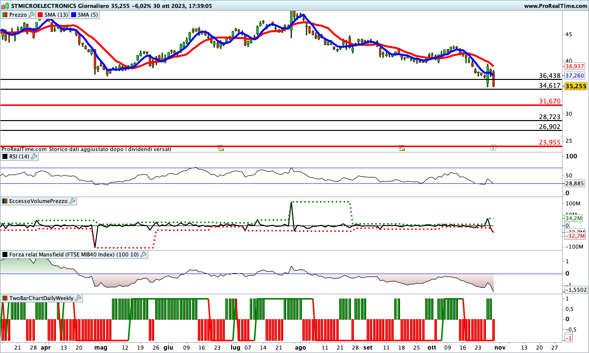589x353 pixels.
Task: Open Prezzo settings via wrench icon
Action: click(x=32, y=15)
